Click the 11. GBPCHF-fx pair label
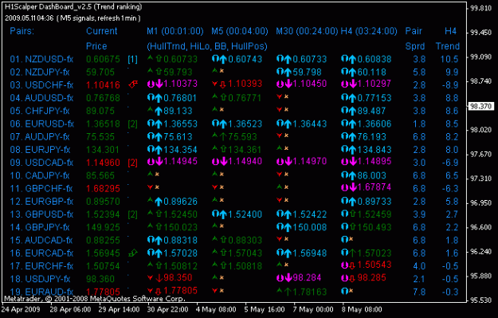This screenshot has height=318, width=498. point(41,188)
